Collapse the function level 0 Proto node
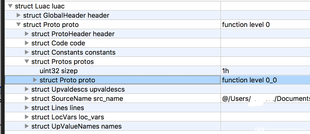 tap(19, 25)
